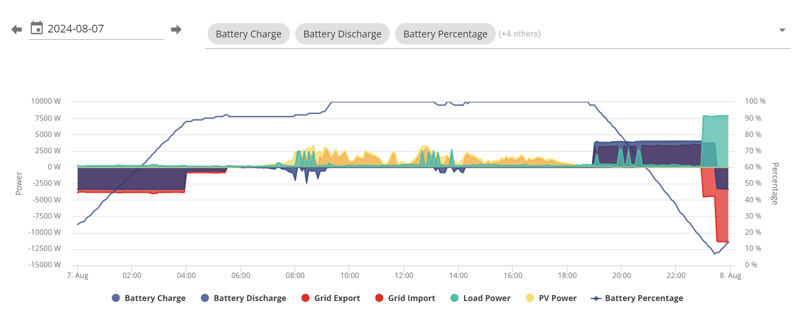Select the Battery Percentage chip
The width and height of the screenshot is (801, 333).
(445, 34)
